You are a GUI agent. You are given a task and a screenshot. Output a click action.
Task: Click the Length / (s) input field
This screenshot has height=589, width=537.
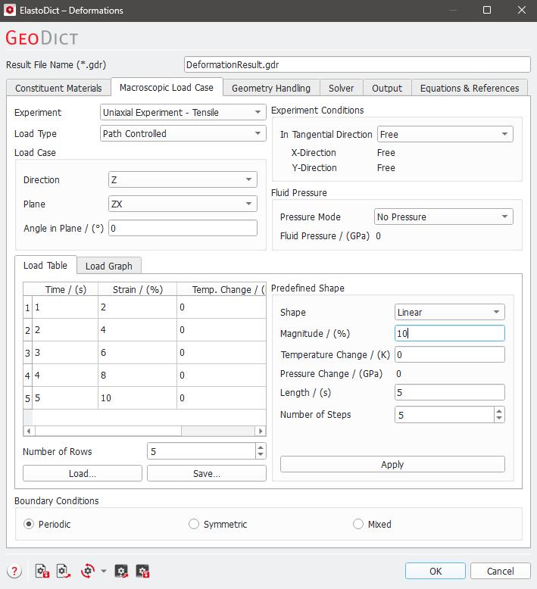(x=449, y=392)
